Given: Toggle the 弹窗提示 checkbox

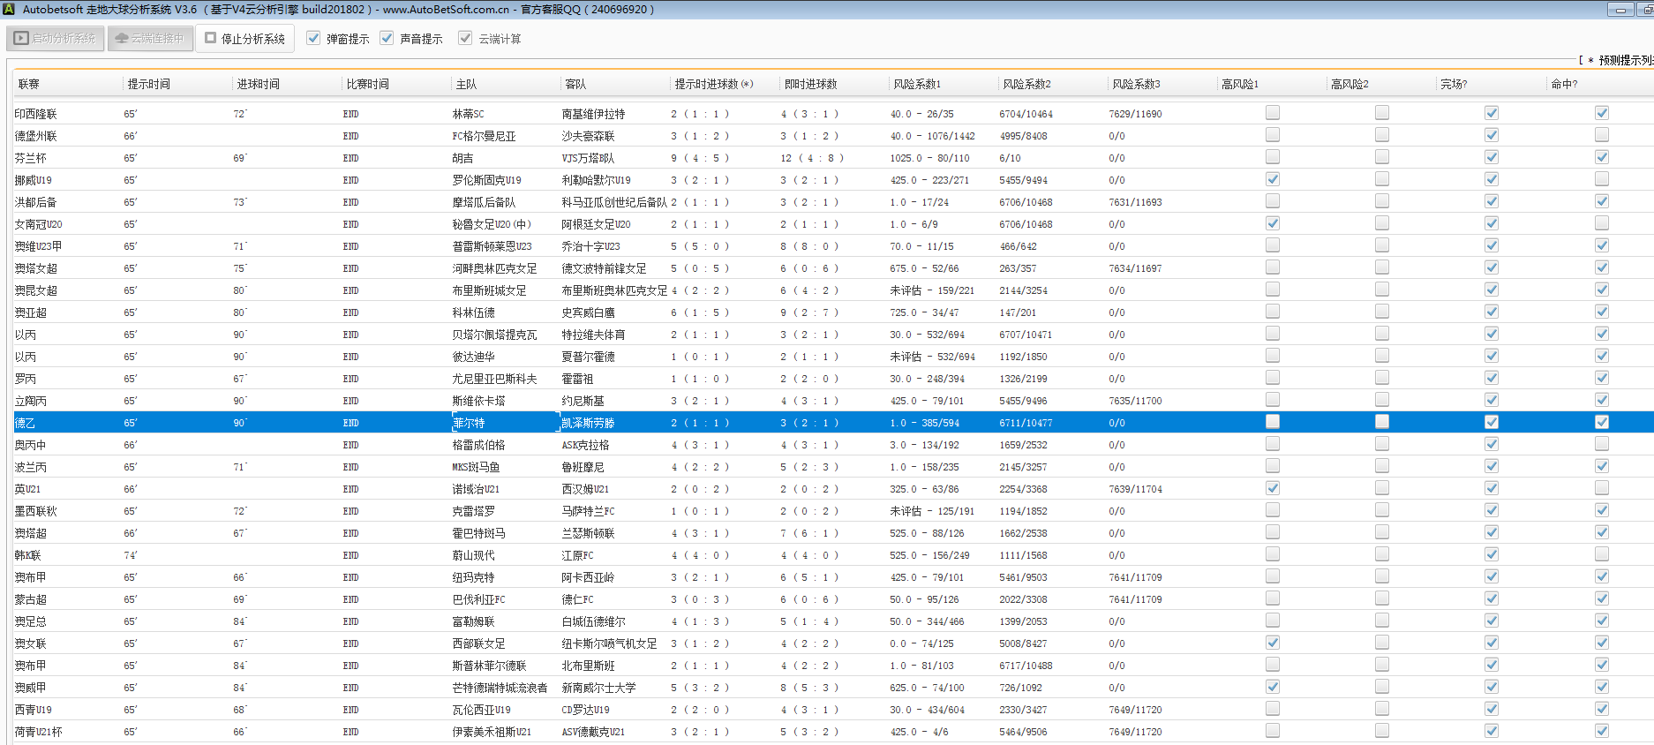Looking at the screenshot, I should coord(313,39).
